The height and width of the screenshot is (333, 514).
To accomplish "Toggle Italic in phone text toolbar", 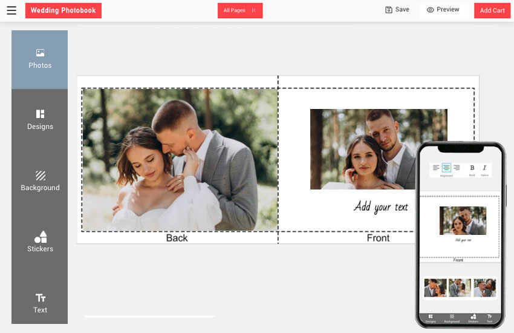I will tap(484, 168).
